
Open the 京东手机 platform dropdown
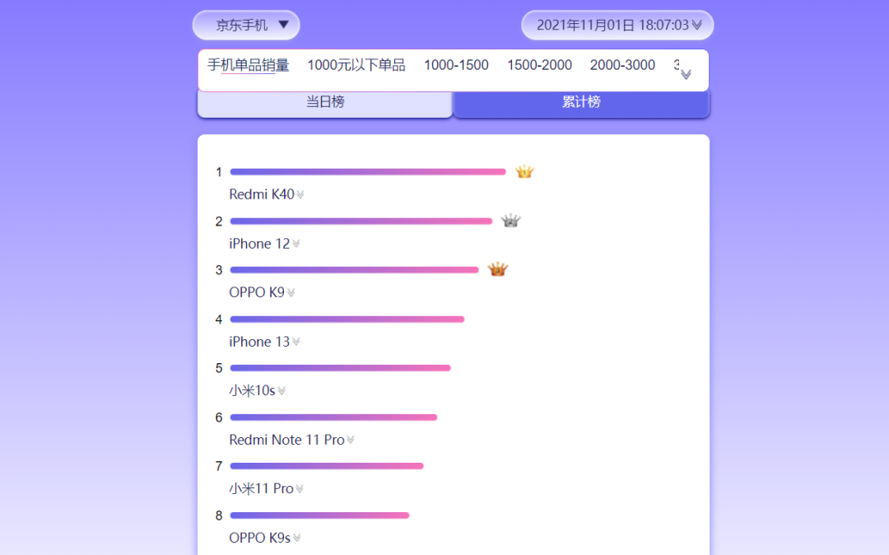pyautogui.click(x=246, y=25)
